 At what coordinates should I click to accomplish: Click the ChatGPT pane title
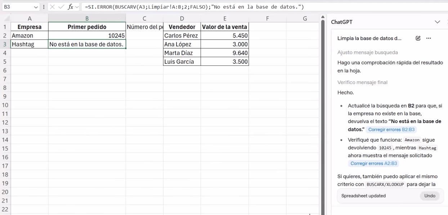(x=342, y=22)
